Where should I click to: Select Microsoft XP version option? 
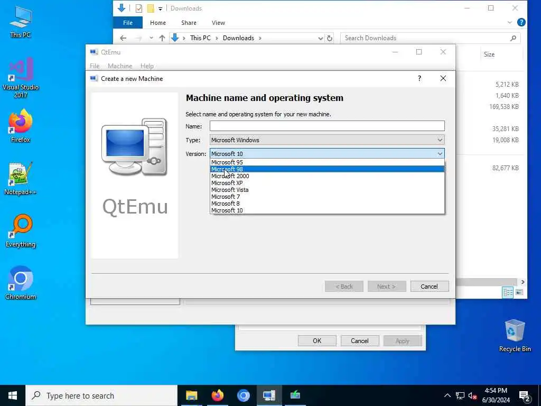pyautogui.click(x=327, y=183)
